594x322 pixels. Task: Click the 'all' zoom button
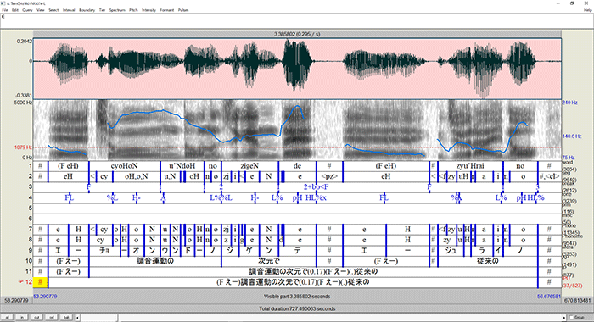[7, 317]
